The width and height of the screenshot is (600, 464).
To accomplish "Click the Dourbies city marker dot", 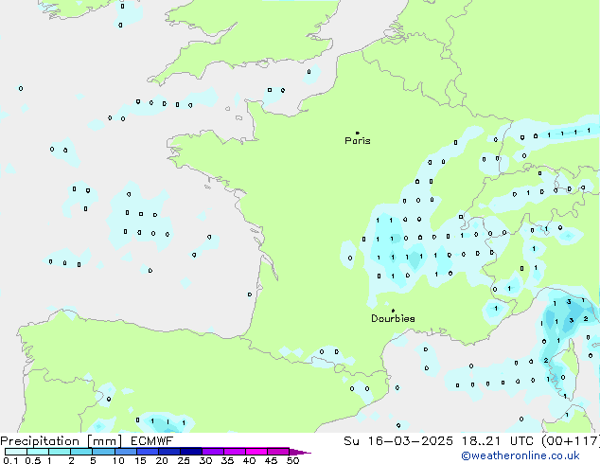I will [x=393, y=311].
